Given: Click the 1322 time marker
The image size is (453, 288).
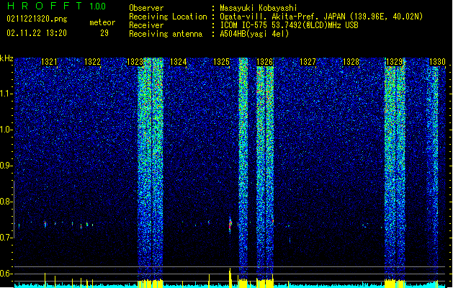Looking at the screenshot, I should point(92,61).
